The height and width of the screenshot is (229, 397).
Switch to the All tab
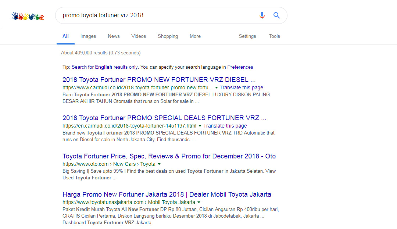click(65, 36)
